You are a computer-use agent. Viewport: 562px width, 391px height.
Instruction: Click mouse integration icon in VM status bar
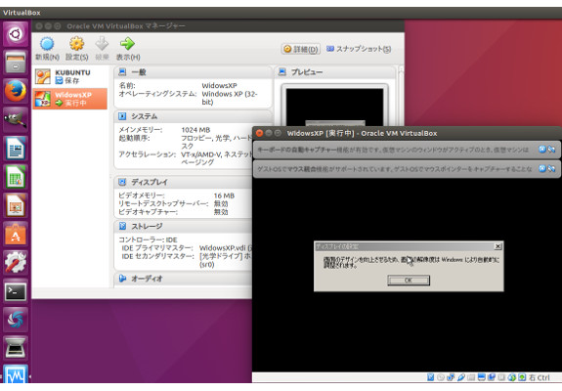coord(512,377)
